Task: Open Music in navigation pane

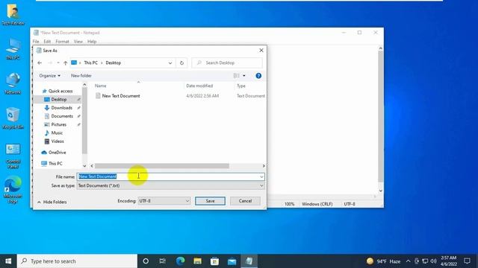Action: pyautogui.click(x=57, y=133)
